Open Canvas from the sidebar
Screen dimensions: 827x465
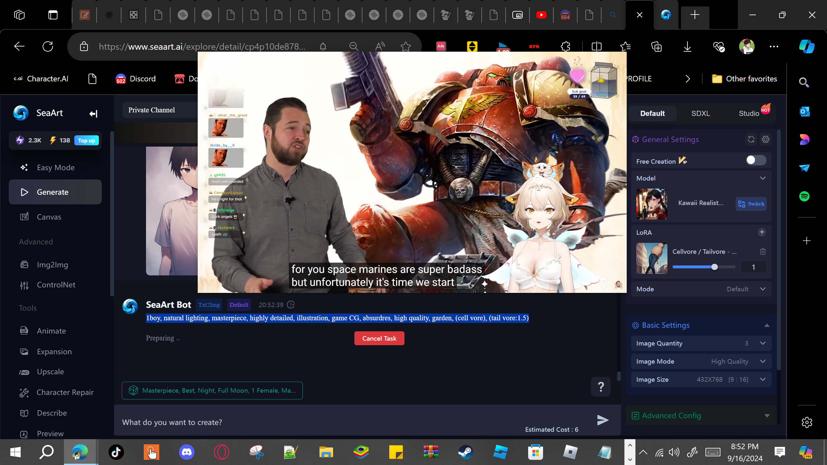55,217
